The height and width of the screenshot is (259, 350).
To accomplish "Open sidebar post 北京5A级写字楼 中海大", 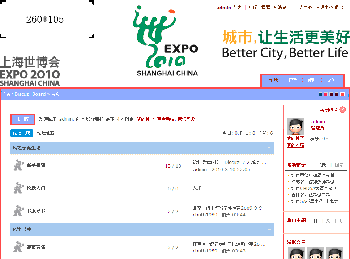I will pos(315,202).
